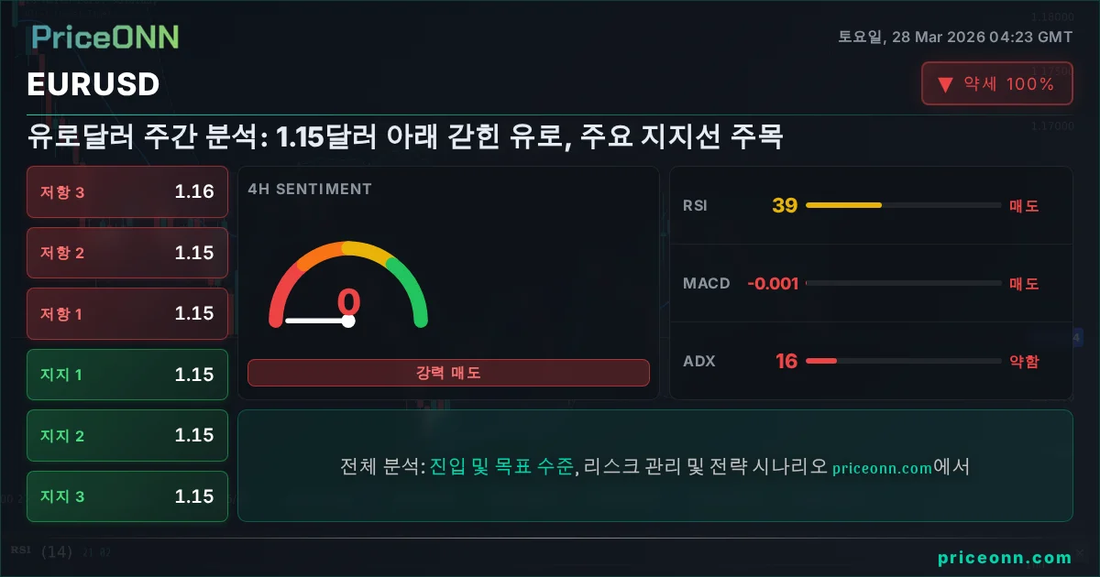Select the 지지 3 support row

pos(126,496)
